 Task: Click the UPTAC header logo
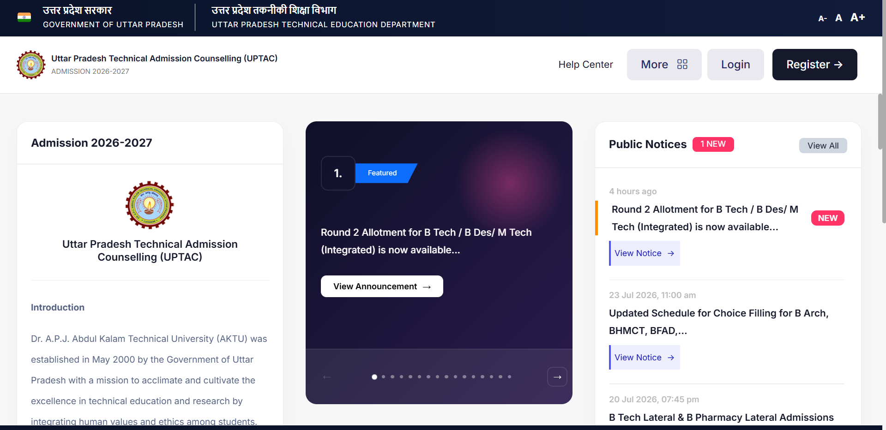click(31, 65)
